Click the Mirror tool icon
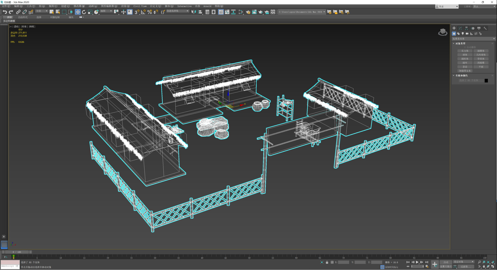497x270 pixels. (x=116, y=12)
